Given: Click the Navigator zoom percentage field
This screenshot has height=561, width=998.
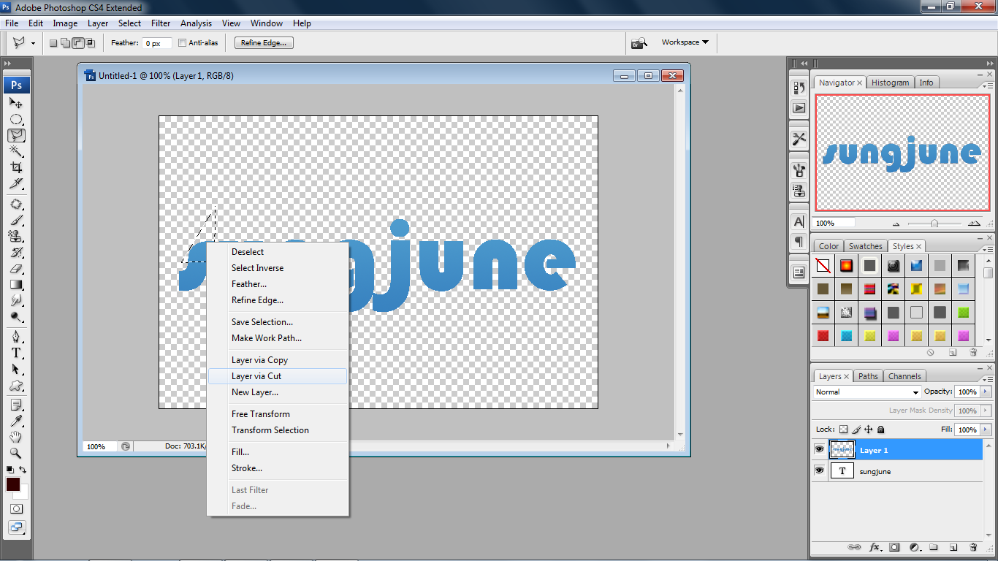Looking at the screenshot, I should [x=835, y=223].
